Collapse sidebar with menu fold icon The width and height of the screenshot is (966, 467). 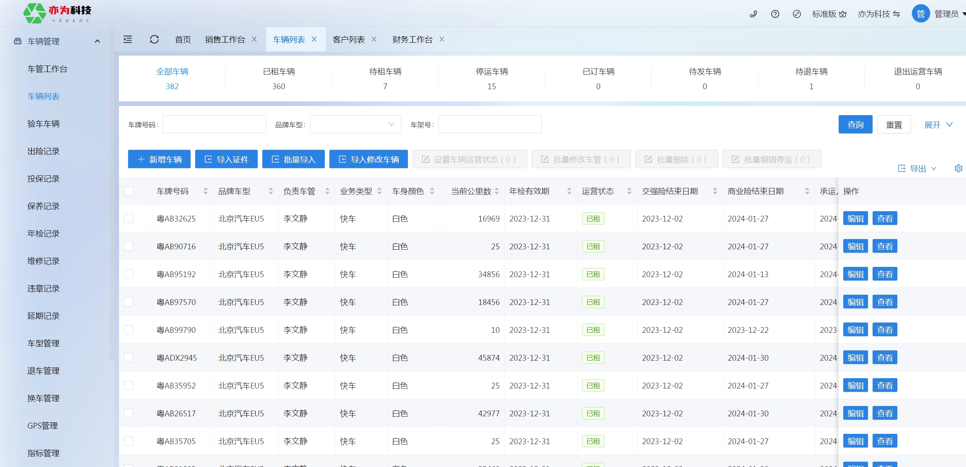point(128,39)
